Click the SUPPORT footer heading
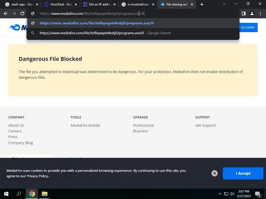Image resolution: width=266 pixels, height=199 pixels. pos(203,117)
